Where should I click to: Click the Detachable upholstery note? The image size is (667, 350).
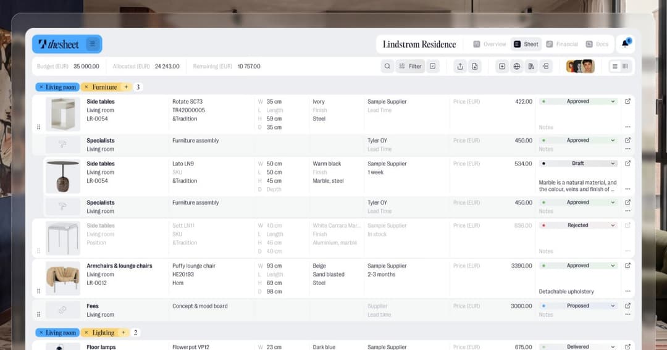[x=566, y=291]
